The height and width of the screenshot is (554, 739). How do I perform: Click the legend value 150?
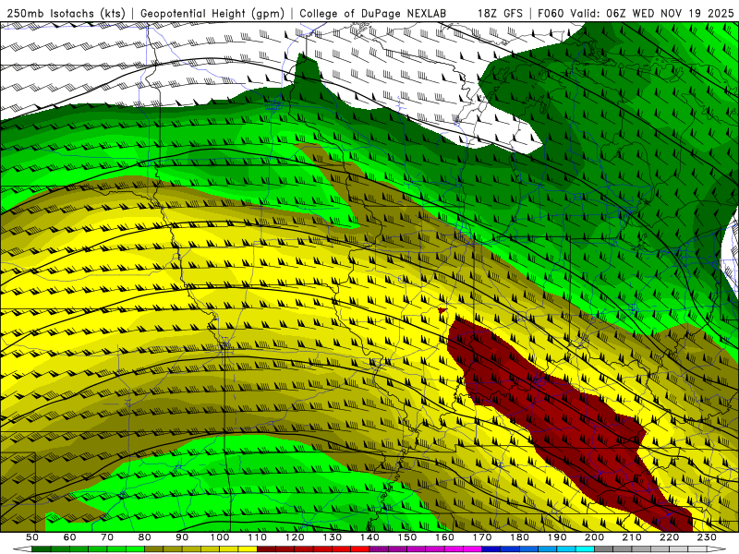coord(407,537)
